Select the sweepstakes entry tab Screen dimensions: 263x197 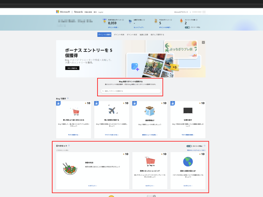pyautogui.click(x=144, y=35)
